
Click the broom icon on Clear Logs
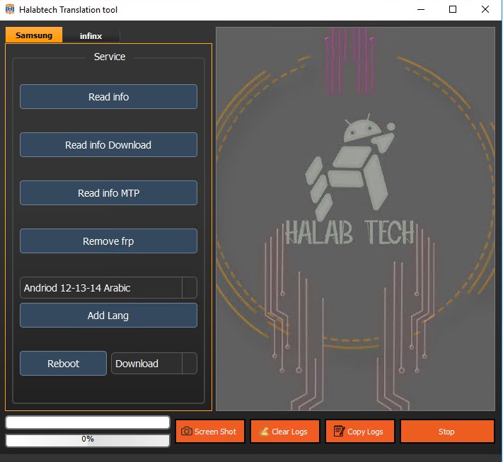tap(264, 431)
